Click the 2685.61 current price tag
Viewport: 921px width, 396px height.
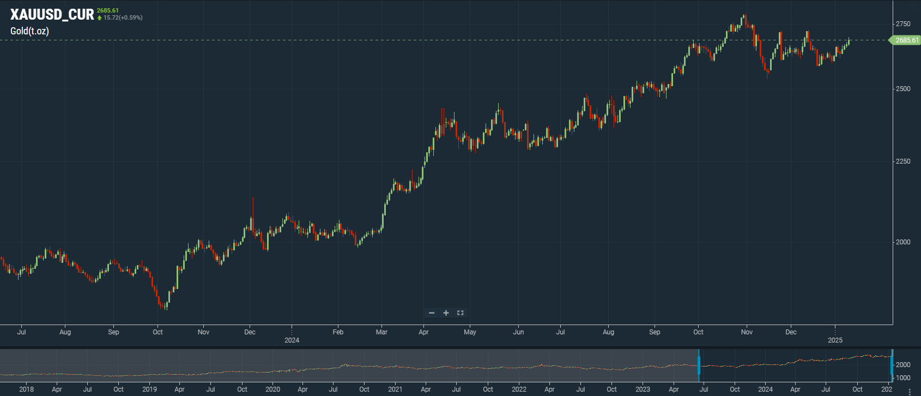(x=906, y=40)
